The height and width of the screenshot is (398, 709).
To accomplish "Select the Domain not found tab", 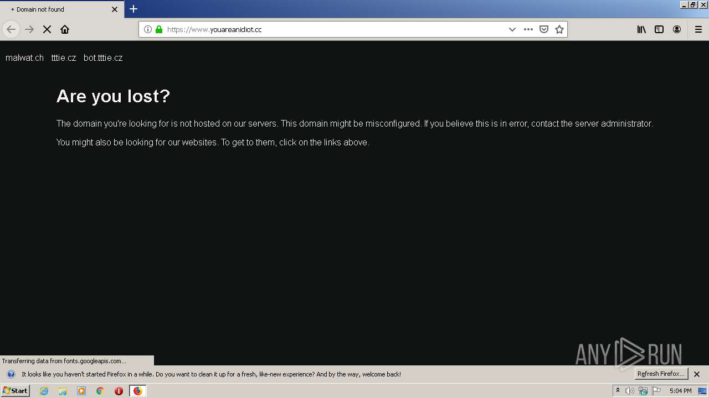I will point(62,9).
